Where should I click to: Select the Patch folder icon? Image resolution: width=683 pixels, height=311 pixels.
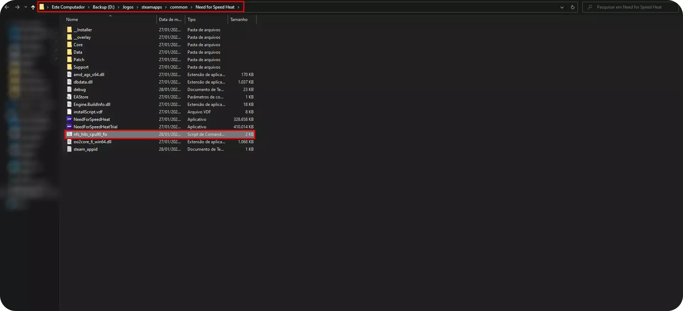[69, 60]
